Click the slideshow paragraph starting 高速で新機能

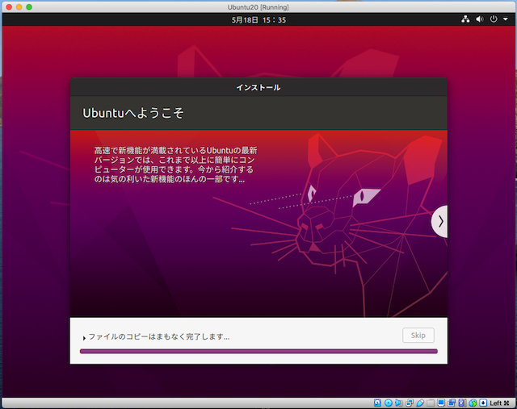pyautogui.click(x=175, y=165)
